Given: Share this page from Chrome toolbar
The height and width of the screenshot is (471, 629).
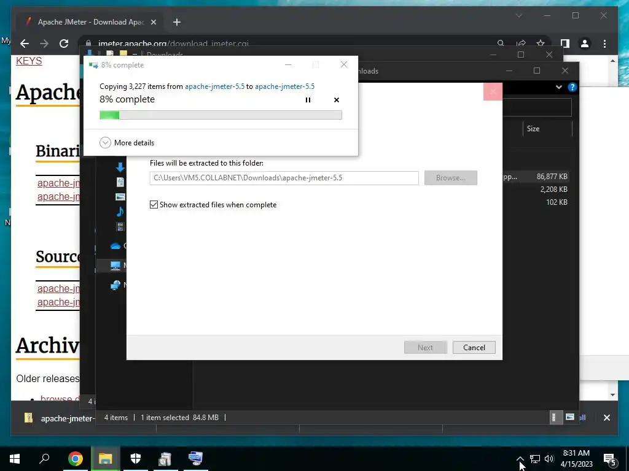Looking at the screenshot, I should 521,44.
